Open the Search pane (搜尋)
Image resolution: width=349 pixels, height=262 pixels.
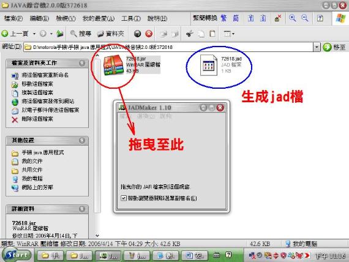point(81,34)
